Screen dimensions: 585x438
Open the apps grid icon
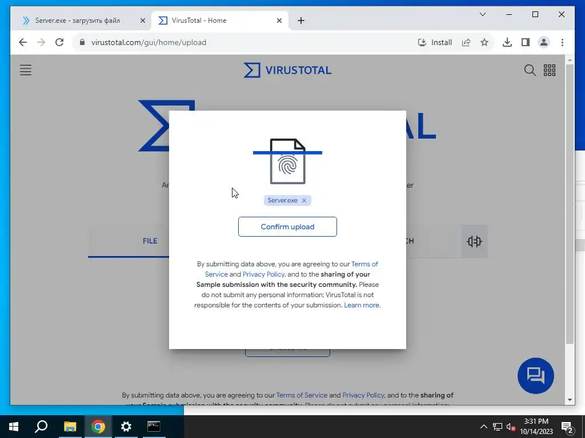pos(549,70)
